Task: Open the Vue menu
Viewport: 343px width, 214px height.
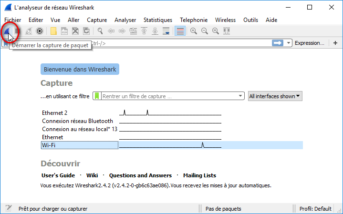Action: [x=55, y=20]
